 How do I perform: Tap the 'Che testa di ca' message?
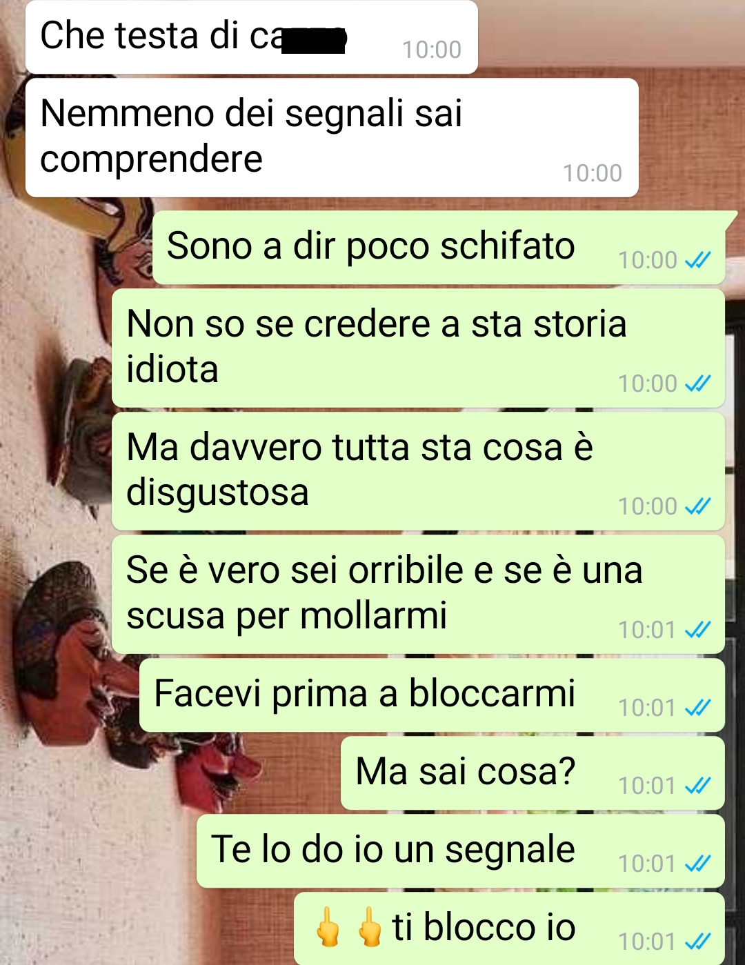coord(251,37)
